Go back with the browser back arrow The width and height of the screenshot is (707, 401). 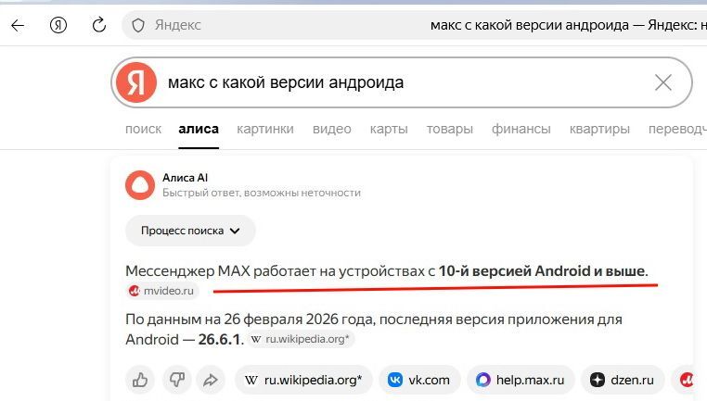tap(18, 25)
